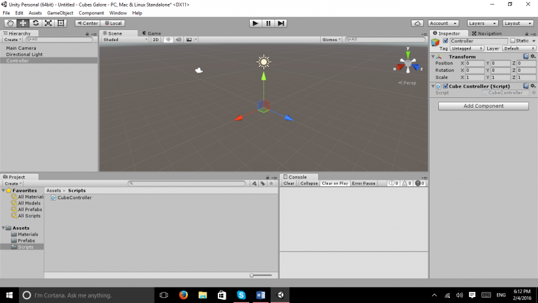Image resolution: width=538 pixels, height=303 pixels.
Task: Expand the Shaded draw mode dropdown
Action: (125, 39)
